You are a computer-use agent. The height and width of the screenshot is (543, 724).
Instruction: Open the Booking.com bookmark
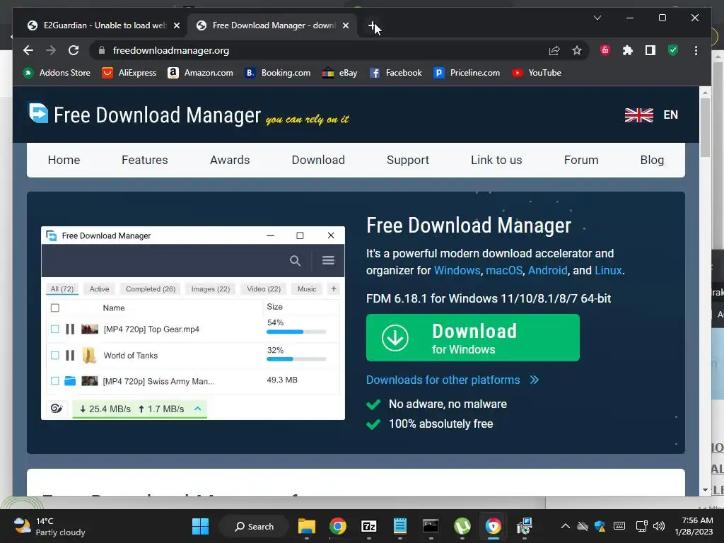click(x=277, y=73)
